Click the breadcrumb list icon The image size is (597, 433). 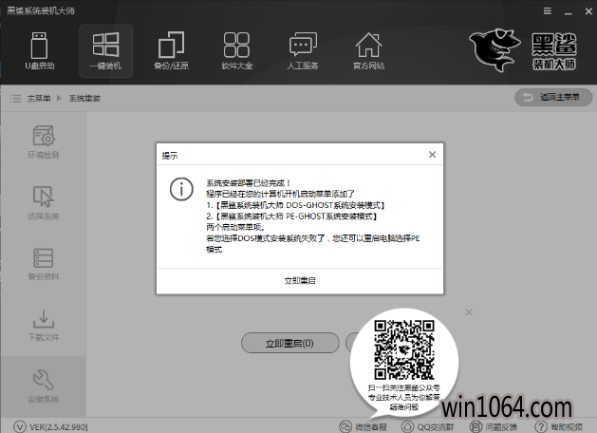click(15, 98)
